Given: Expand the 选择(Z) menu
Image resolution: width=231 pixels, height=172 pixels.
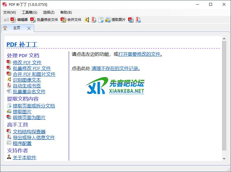Looking at the screenshot, I should [49, 12].
